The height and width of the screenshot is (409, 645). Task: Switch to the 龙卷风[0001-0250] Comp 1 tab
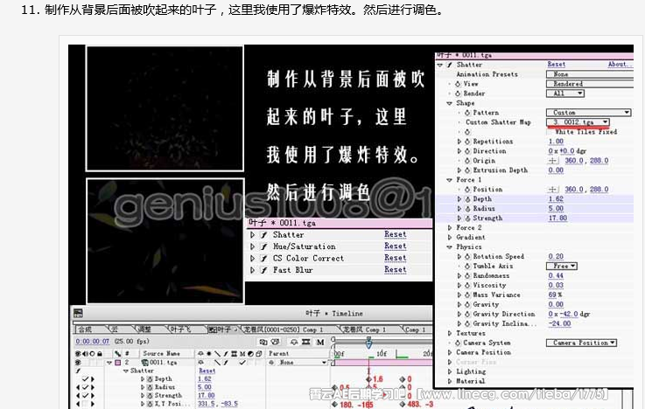point(284,329)
